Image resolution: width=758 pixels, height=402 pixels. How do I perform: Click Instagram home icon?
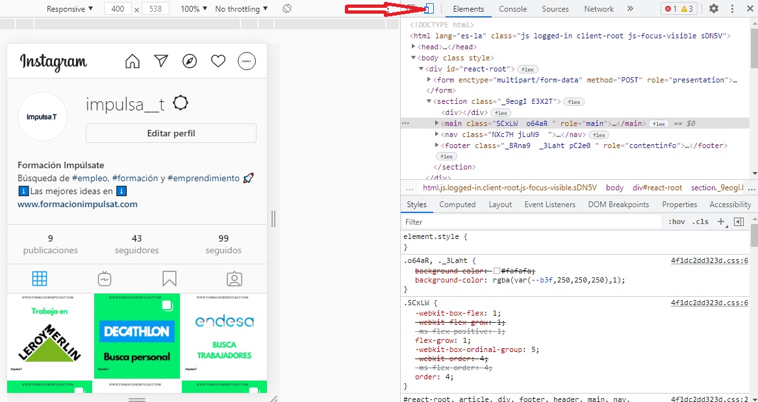(133, 62)
